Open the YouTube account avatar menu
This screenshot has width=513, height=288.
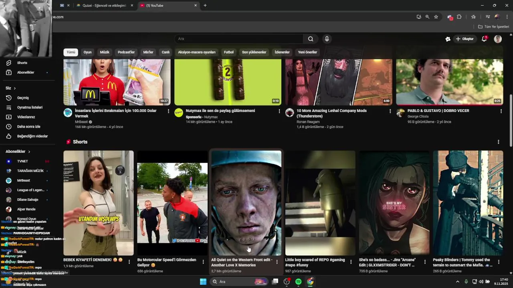pyautogui.click(x=498, y=39)
